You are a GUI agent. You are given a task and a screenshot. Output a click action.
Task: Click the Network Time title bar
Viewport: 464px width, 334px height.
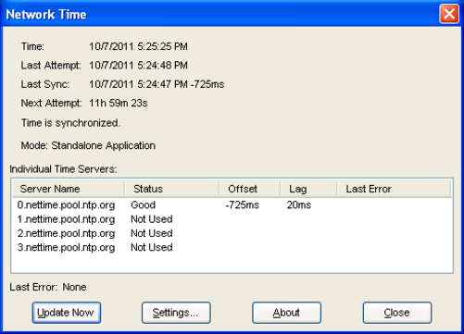point(216,14)
